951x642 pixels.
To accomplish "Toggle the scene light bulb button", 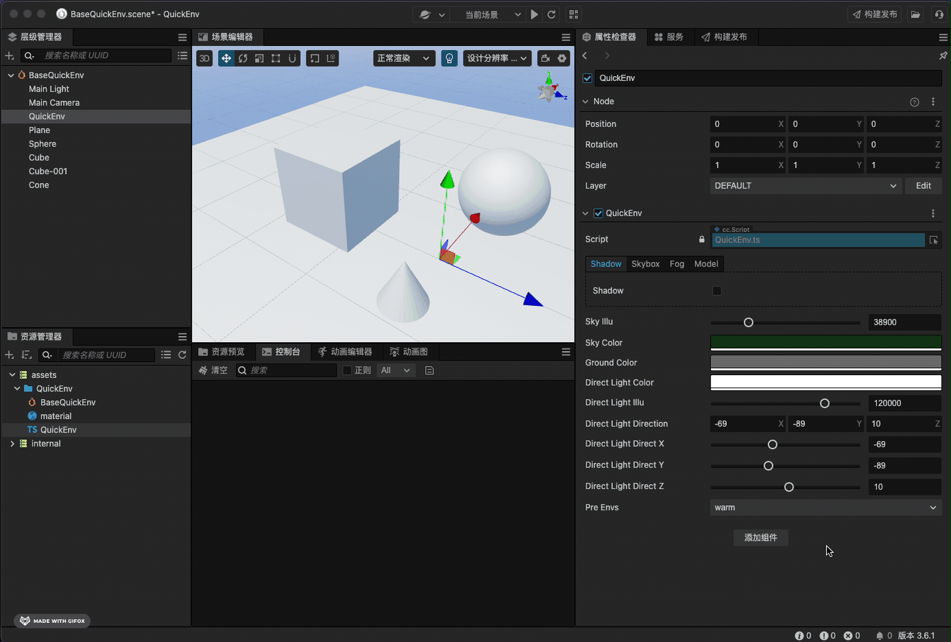I will [449, 58].
